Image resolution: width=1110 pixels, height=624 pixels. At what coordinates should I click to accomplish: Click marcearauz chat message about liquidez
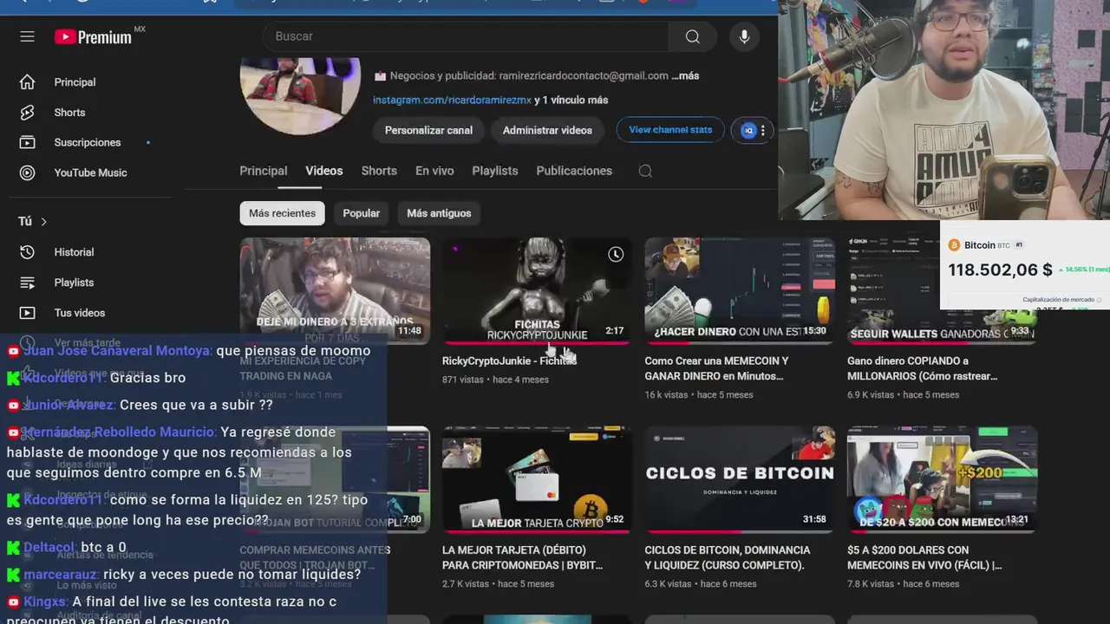click(184, 575)
